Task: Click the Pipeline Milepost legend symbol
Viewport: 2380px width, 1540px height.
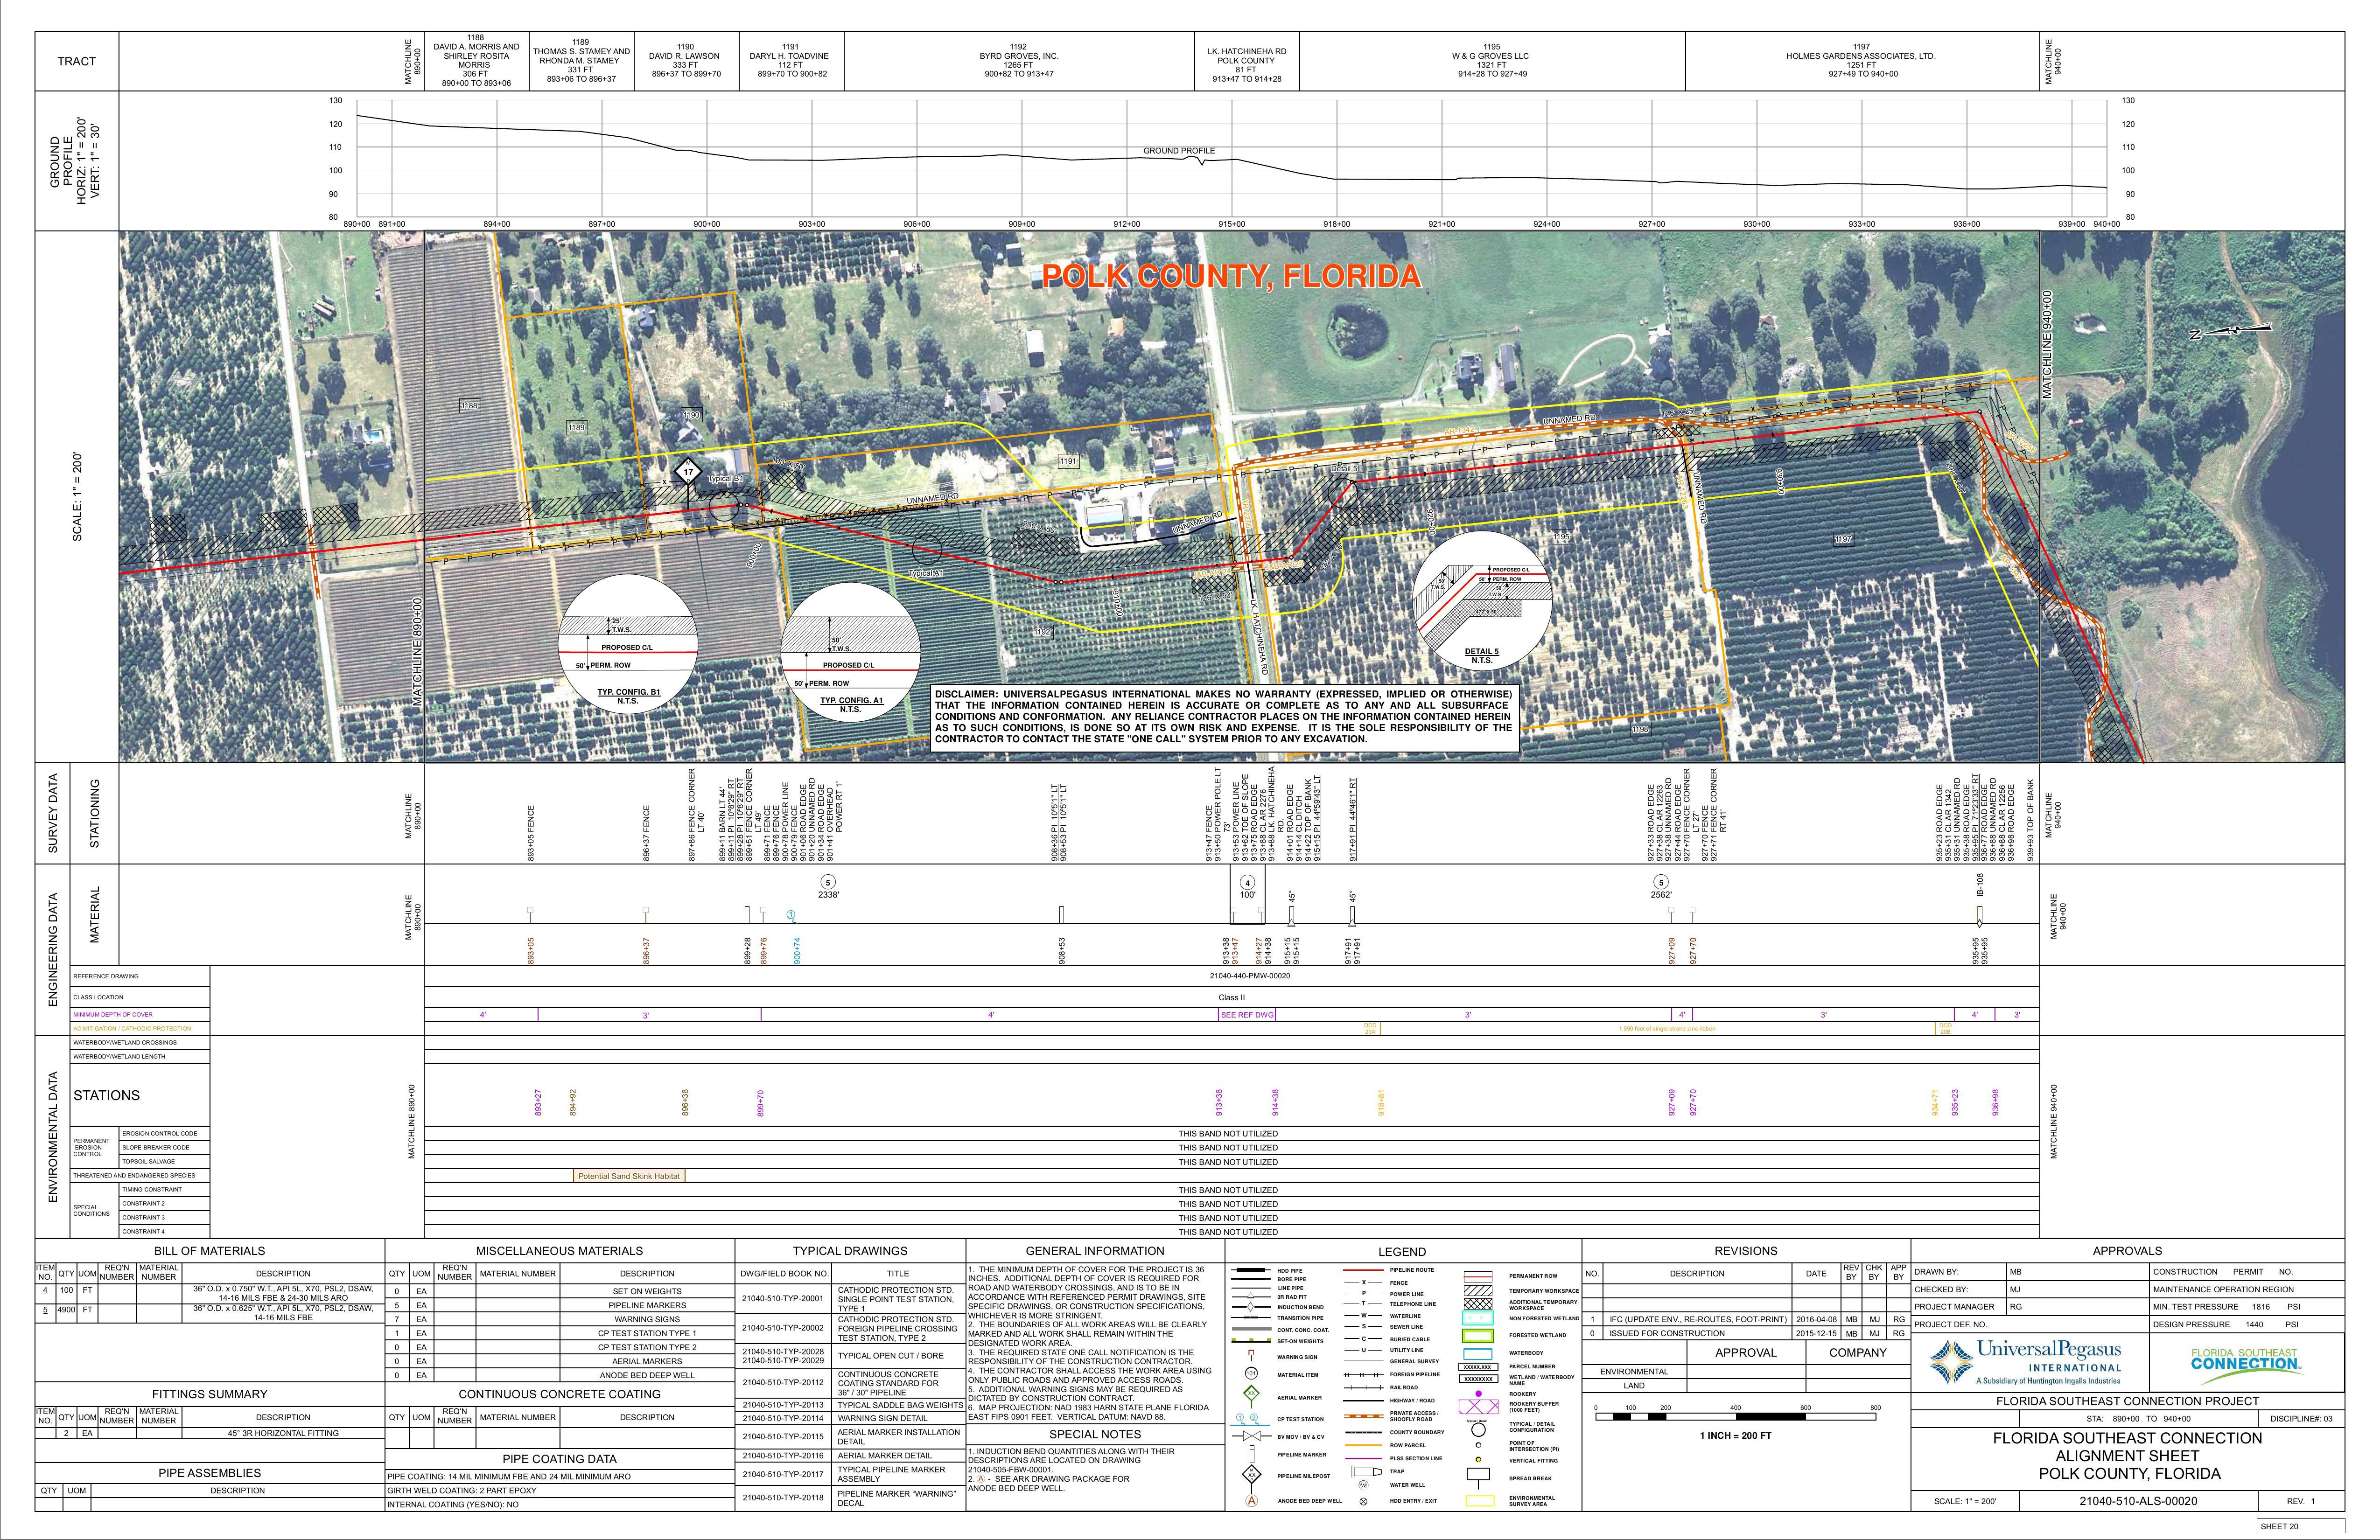Action: (x=1252, y=1474)
